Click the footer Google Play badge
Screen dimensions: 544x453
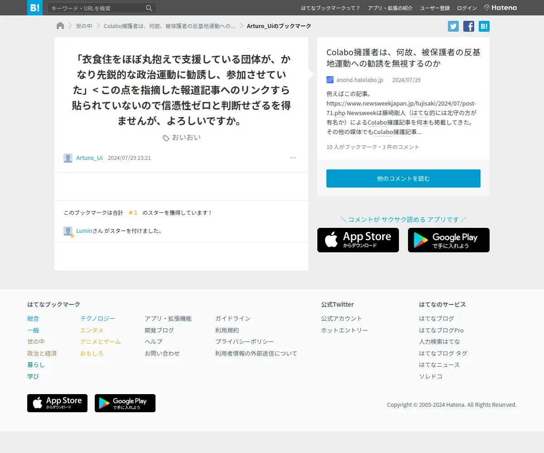click(x=125, y=403)
